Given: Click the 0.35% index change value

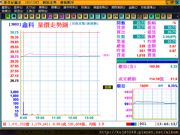Looking at the screenshot, I should tap(173, 86).
